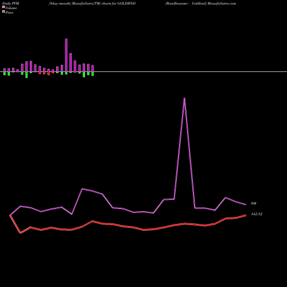Click the end point of the red price line
Viewport: 287px width, 287px height.
(246, 215)
